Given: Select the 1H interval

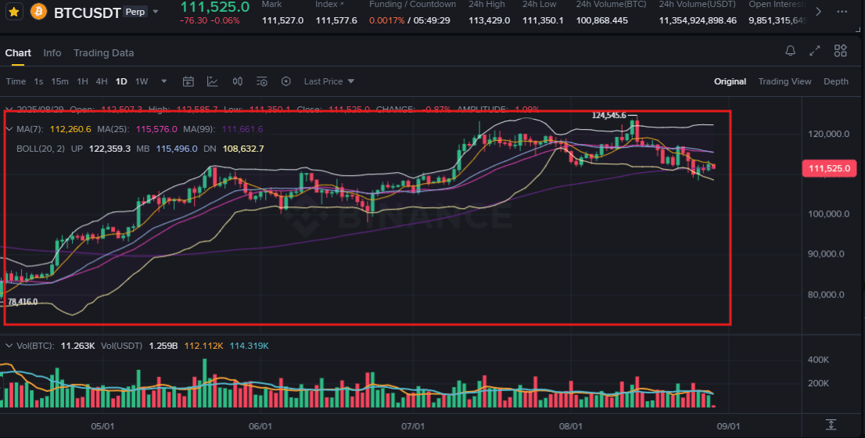Looking at the screenshot, I should tap(82, 81).
